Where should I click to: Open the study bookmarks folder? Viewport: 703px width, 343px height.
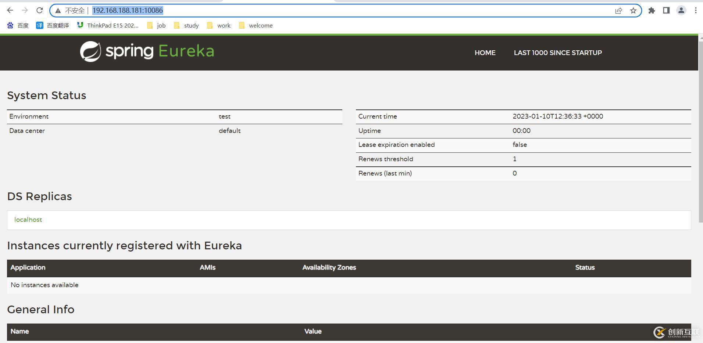point(186,25)
